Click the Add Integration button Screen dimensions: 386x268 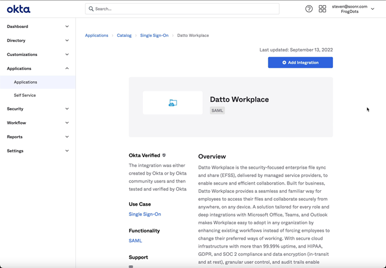[300, 62]
